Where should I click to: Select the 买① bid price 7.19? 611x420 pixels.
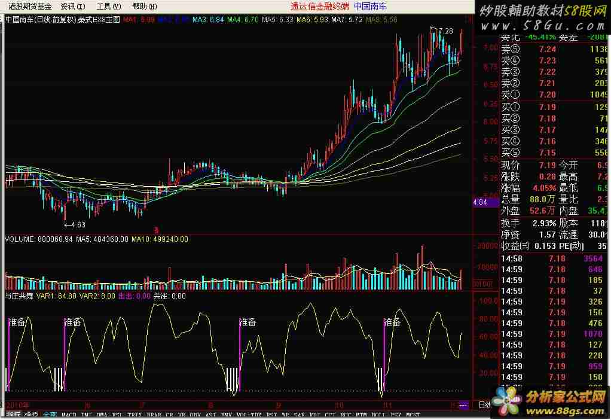pos(548,107)
